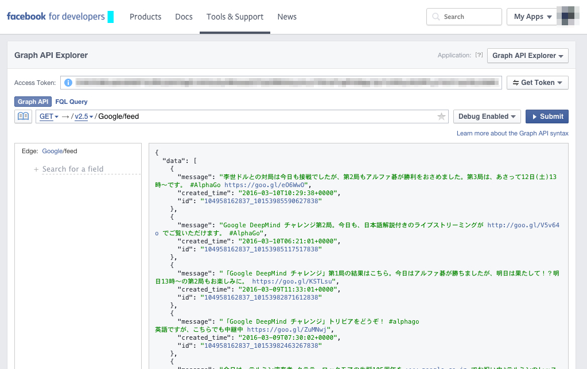Click the access token field

(x=281, y=83)
